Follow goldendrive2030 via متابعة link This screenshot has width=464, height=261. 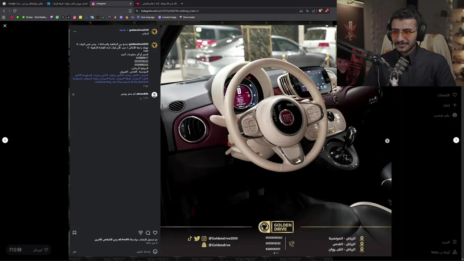[123, 30]
